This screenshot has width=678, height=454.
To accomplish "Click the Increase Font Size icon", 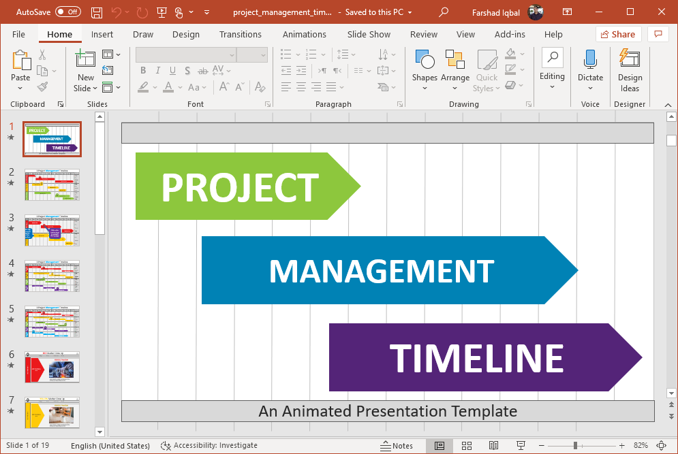I will (x=224, y=86).
